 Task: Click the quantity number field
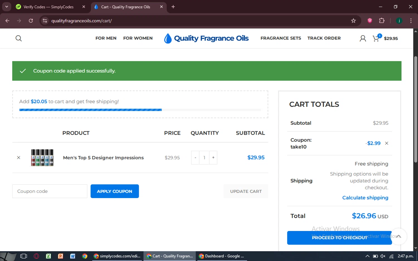click(204, 157)
